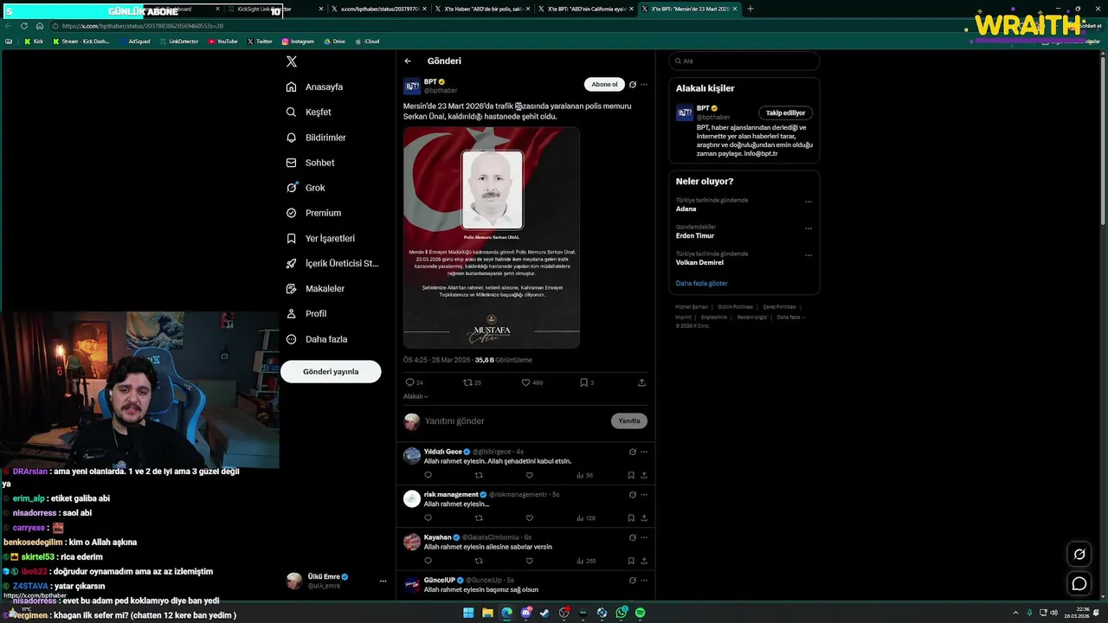Repost the Yıldızlı Gece reply
Image resolution: width=1108 pixels, height=623 pixels.
tap(479, 475)
